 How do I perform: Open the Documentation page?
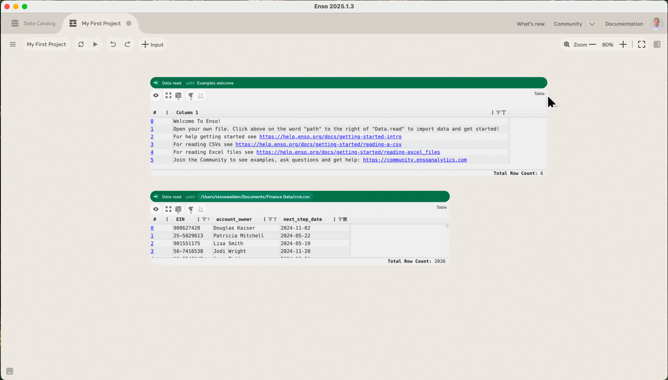[624, 24]
